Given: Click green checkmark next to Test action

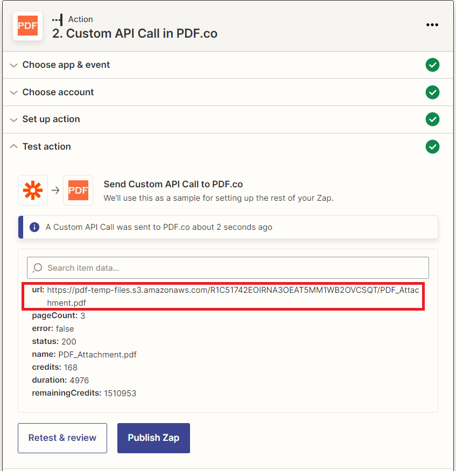Looking at the screenshot, I should 432,146.
